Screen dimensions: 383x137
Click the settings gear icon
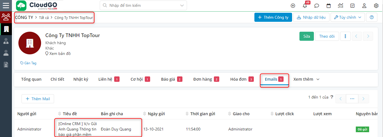click(376, 6)
